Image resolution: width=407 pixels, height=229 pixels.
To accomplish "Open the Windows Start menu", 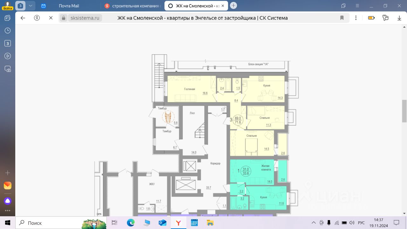I will click(8, 223).
